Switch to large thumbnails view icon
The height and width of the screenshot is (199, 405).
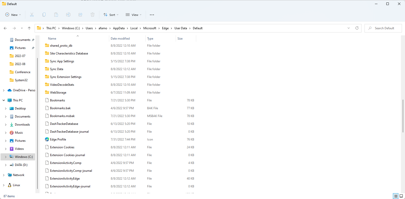coord(401,196)
